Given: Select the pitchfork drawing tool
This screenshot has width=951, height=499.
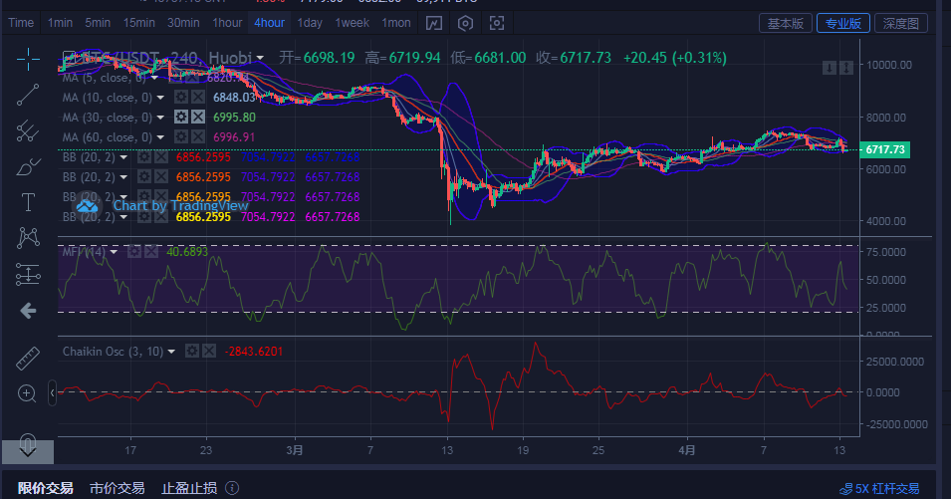Looking at the screenshot, I should tap(28, 130).
